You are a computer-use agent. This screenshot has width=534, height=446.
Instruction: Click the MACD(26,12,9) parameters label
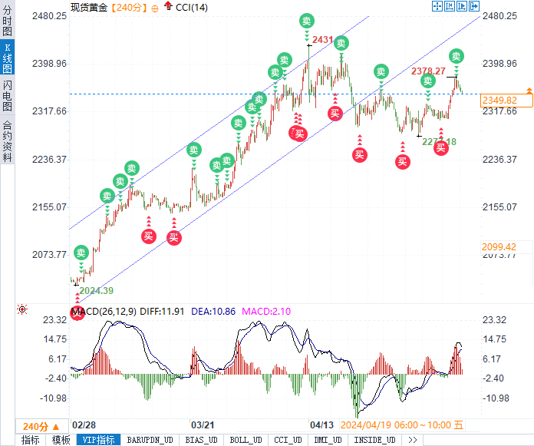click(x=104, y=312)
